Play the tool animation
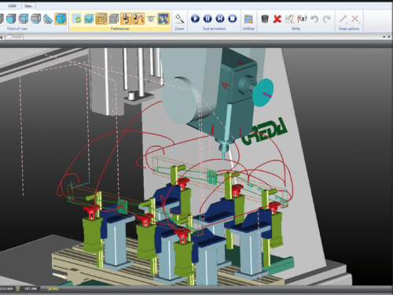This screenshot has height=295, width=393. pos(195,19)
